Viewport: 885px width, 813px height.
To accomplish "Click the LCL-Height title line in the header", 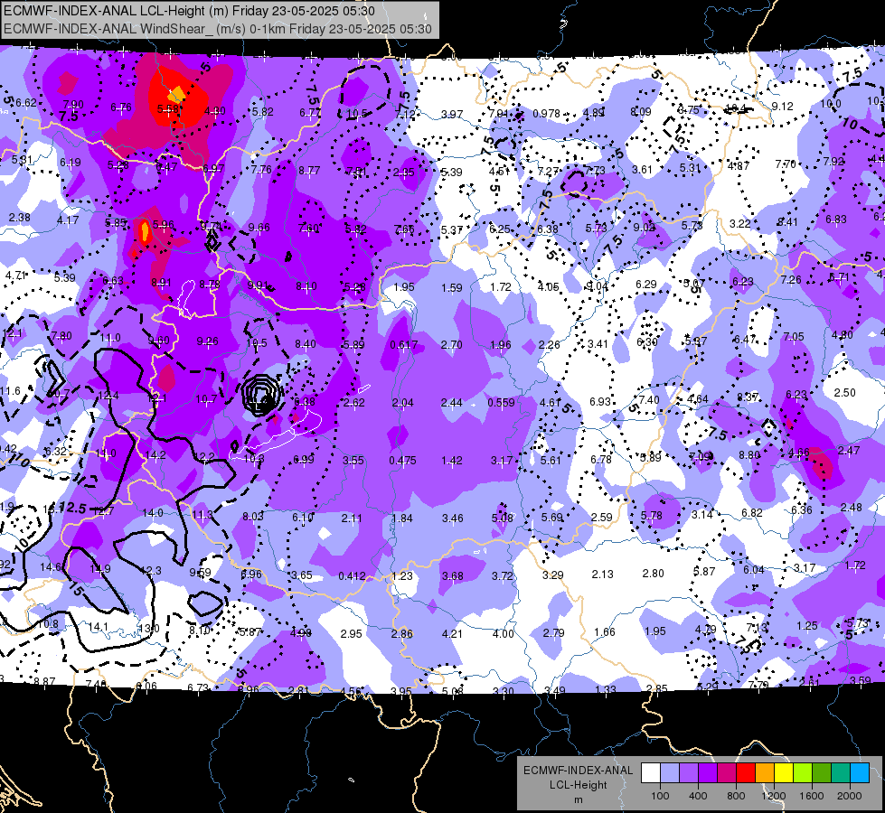I will [x=189, y=11].
